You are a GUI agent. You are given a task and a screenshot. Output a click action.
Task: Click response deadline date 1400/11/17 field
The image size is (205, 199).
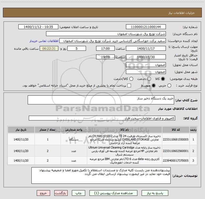pyautogui.click(x=146, y=48)
